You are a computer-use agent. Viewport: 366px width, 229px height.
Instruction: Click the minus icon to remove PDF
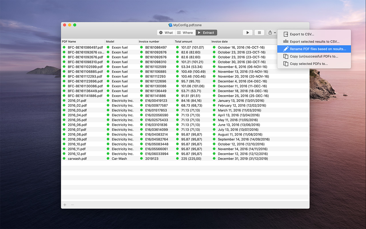[x=72, y=205]
